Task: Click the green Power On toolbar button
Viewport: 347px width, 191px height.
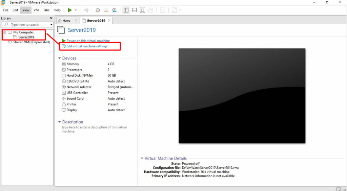Action: 70,10
